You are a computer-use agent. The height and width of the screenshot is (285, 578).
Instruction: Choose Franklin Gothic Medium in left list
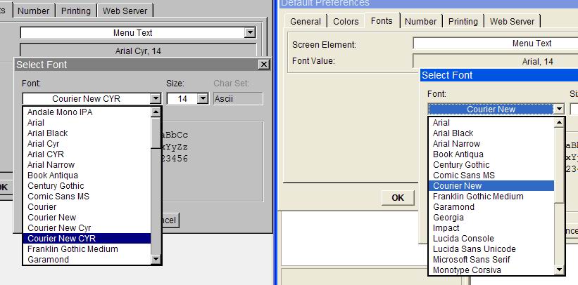click(73, 249)
